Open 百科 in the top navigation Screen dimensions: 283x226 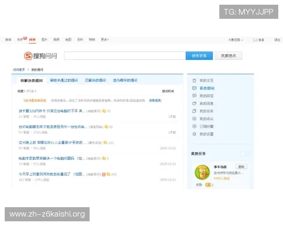[x=80, y=40]
